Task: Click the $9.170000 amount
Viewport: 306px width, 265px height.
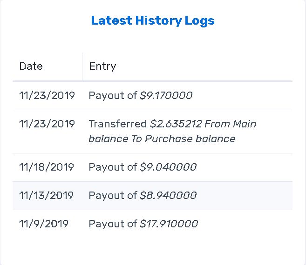Action: pyautogui.click(x=166, y=95)
